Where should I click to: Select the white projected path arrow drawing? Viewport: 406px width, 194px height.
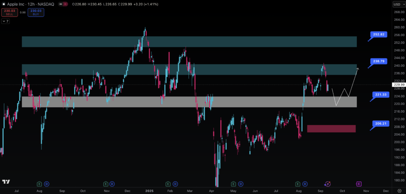pyautogui.click(x=345, y=88)
